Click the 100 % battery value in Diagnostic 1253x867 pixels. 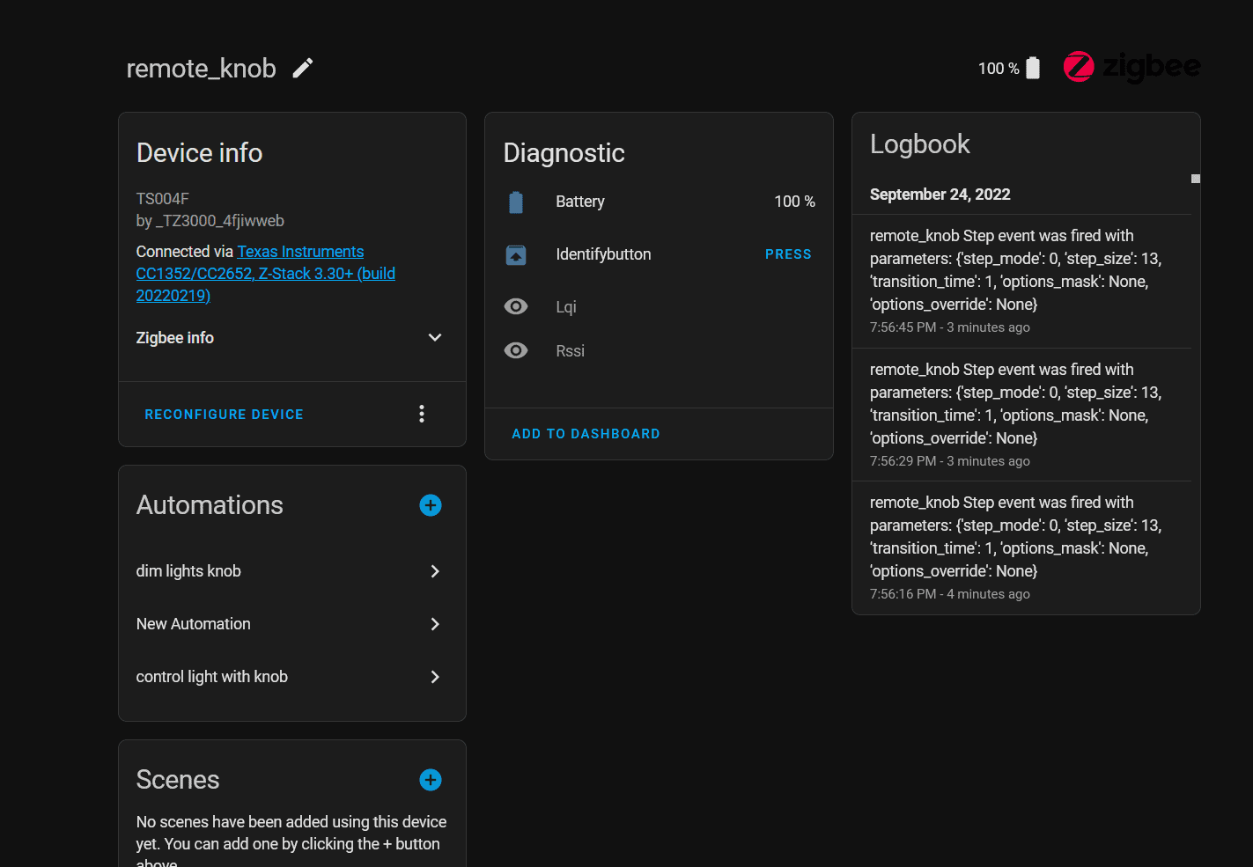794,202
